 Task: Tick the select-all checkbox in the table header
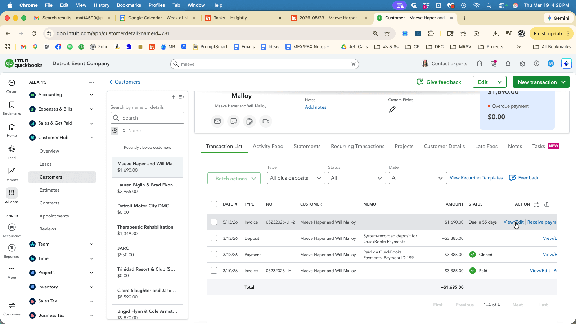coord(214,204)
